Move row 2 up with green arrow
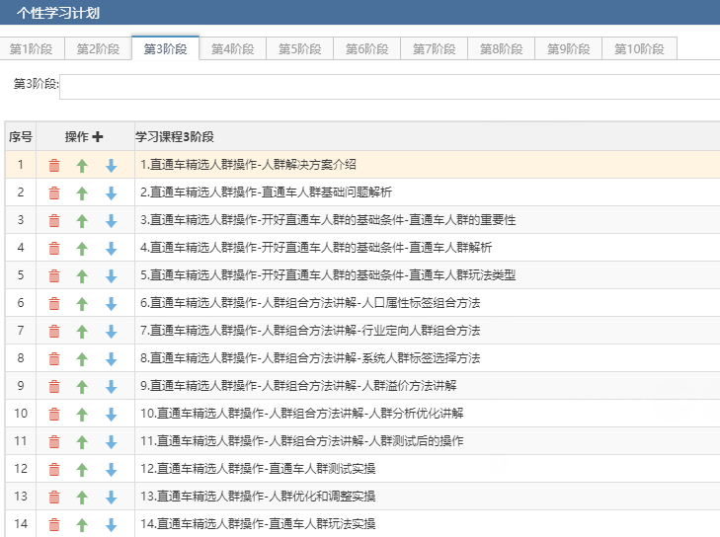 pos(82,193)
